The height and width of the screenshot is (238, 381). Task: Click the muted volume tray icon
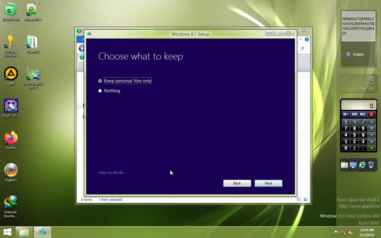(x=351, y=232)
